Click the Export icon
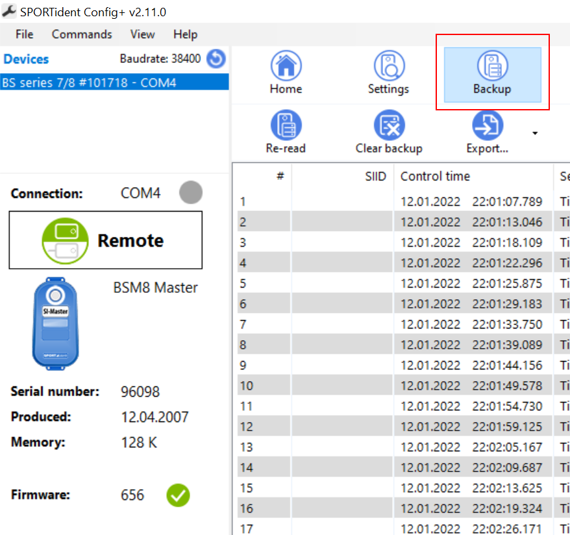The width and height of the screenshot is (570, 535). tap(487, 125)
